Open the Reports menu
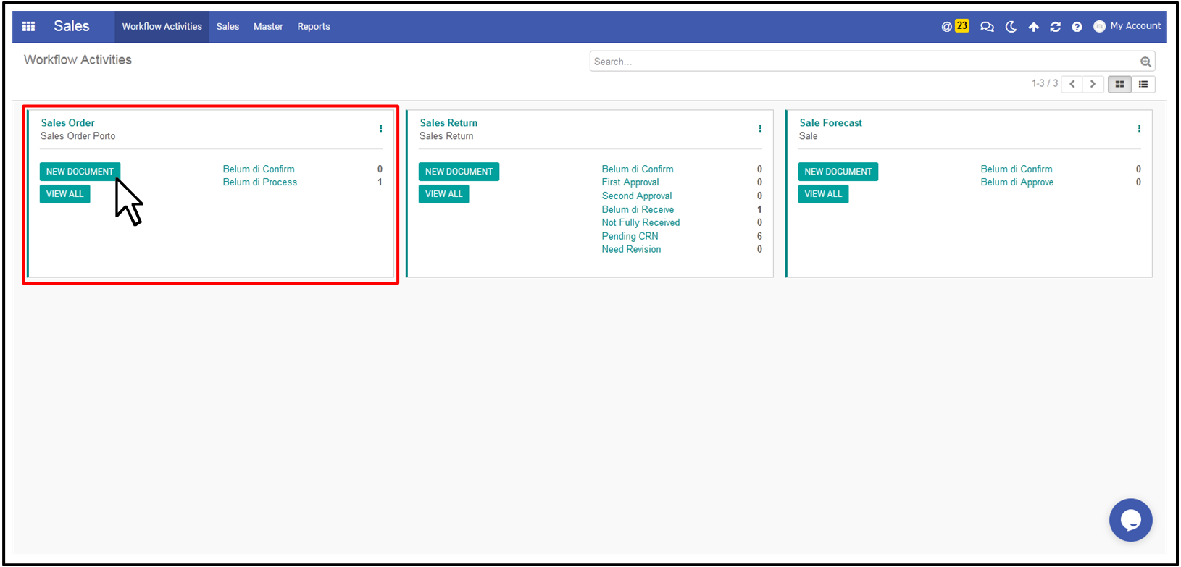This screenshot has width=1181, height=567. [x=313, y=27]
